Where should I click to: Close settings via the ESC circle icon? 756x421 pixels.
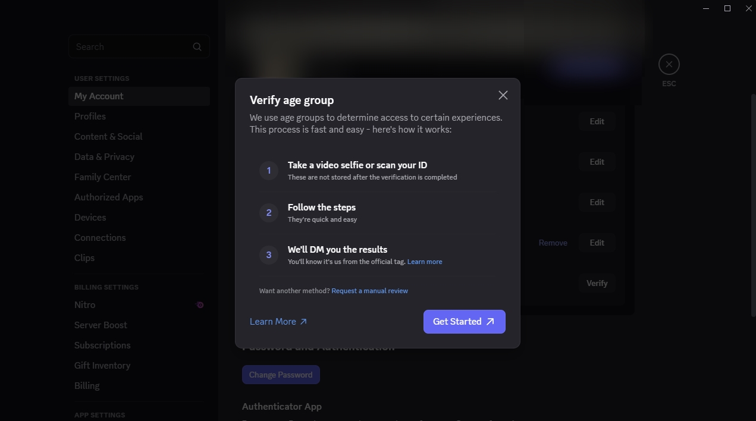(x=669, y=64)
